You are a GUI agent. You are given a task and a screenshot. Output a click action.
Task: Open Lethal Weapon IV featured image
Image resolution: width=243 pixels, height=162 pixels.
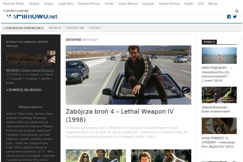click(x=128, y=75)
